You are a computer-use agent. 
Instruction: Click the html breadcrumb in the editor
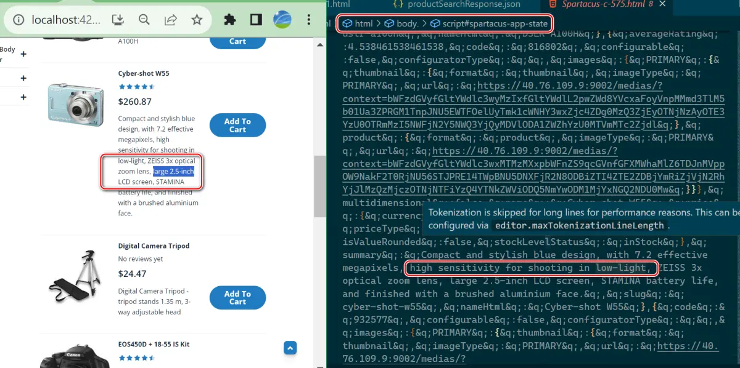click(364, 23)
